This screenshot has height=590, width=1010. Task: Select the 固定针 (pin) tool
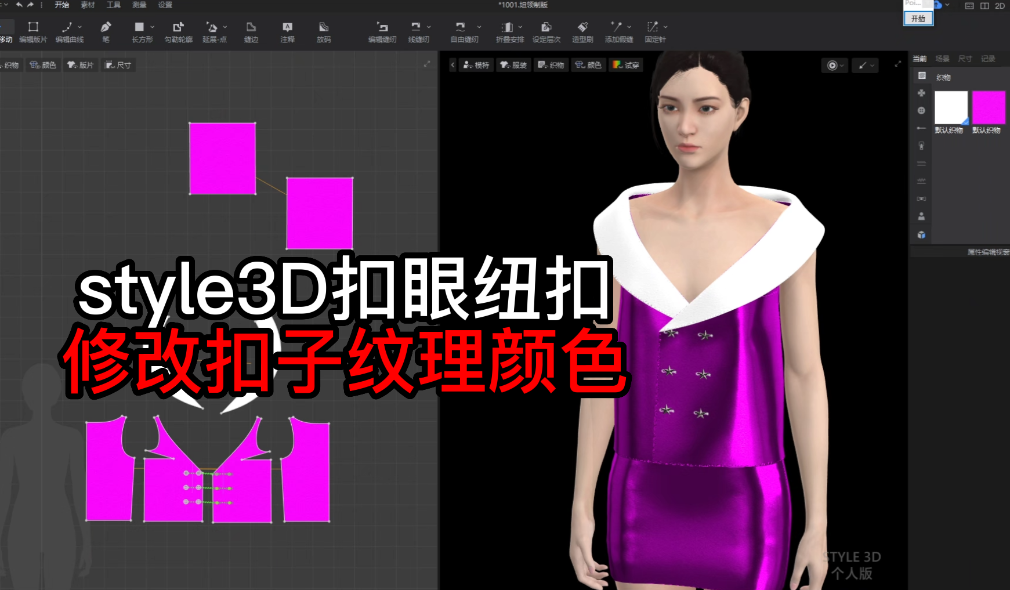point(655,32)
